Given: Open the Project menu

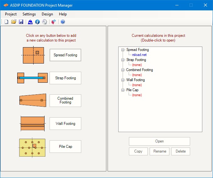Looking at the screenshot, I should coord(11,14).
